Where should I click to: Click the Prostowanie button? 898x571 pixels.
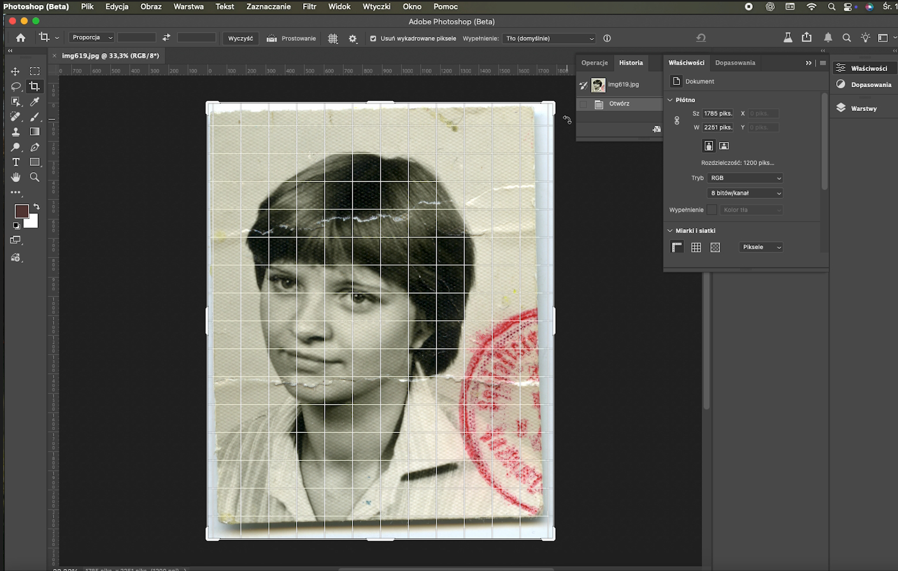point(291,38)
